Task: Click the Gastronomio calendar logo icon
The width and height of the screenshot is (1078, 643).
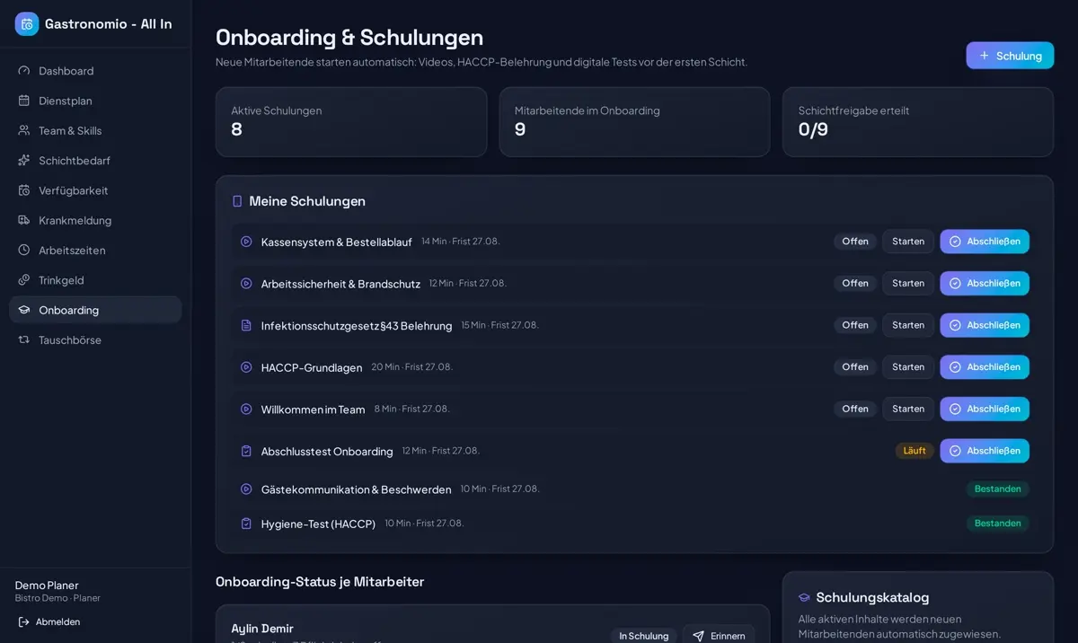Action: (27, 24)
